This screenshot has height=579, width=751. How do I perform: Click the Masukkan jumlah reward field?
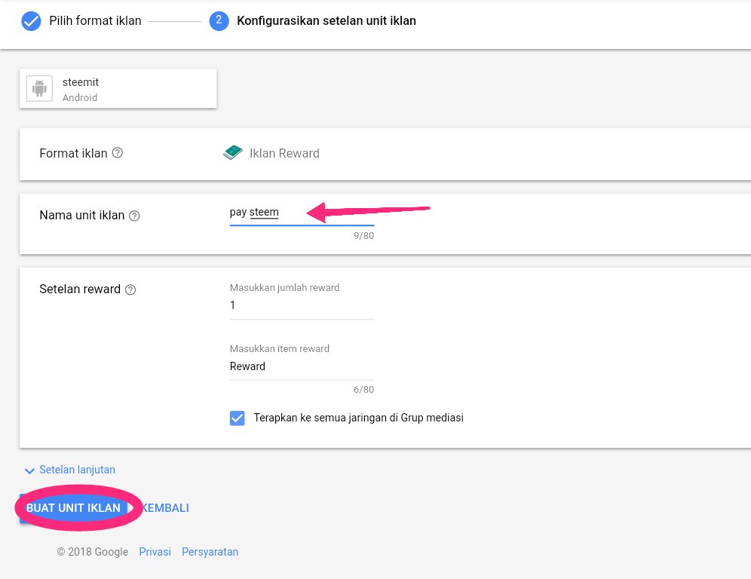302,305
